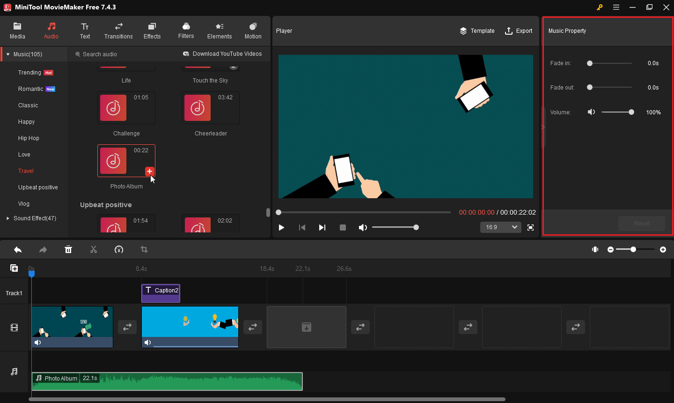
Task: Open the upgrade key icon
Action: 600,7
